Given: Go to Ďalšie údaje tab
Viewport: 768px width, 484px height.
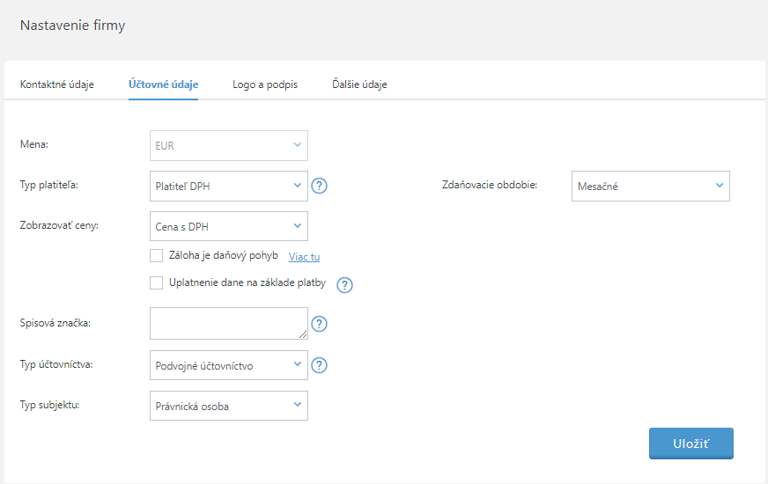Looking at the screenshot, I should tap(359, 84).
